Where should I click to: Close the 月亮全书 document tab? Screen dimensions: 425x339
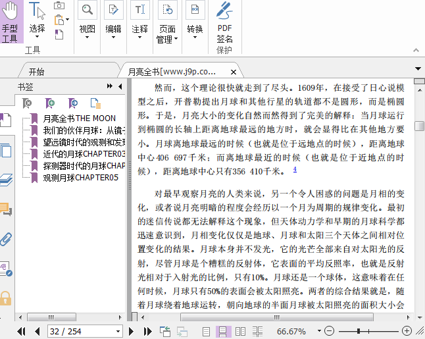pyautogui.click(x=234, y=72)
